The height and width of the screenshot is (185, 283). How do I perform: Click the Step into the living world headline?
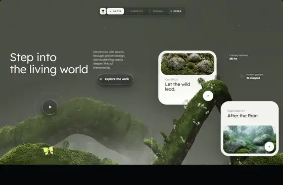click(x=49, y=63)
